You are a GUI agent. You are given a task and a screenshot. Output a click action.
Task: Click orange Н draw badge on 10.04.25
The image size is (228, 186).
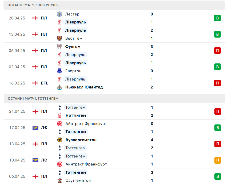click(x=218, y=160)
